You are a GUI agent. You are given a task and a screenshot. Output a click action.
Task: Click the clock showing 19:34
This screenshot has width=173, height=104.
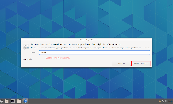[x=170, y=101]
